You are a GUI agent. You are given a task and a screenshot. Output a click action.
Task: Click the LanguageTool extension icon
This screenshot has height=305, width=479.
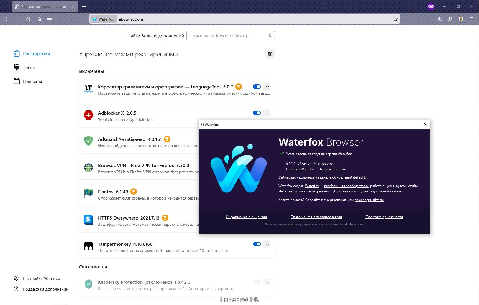click(x=88, y=89)
